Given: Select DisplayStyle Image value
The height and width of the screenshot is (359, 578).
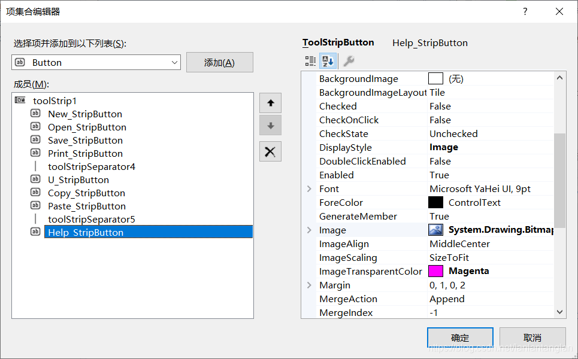Looking at the screenshot, I should click(x=444, y=147).
